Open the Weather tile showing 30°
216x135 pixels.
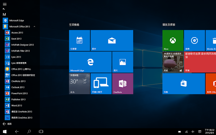[80, 84]
